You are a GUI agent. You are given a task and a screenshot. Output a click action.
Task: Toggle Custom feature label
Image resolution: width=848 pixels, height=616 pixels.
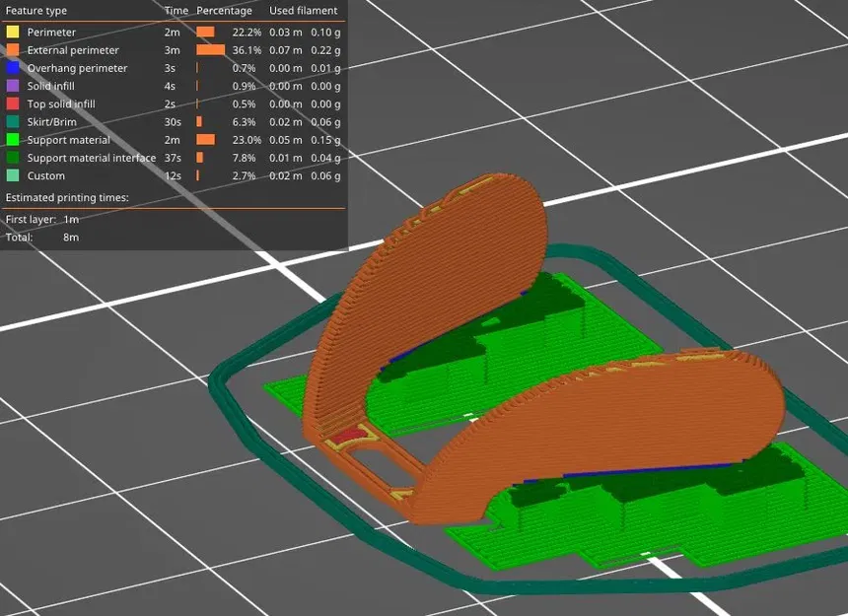pos(46,175)
